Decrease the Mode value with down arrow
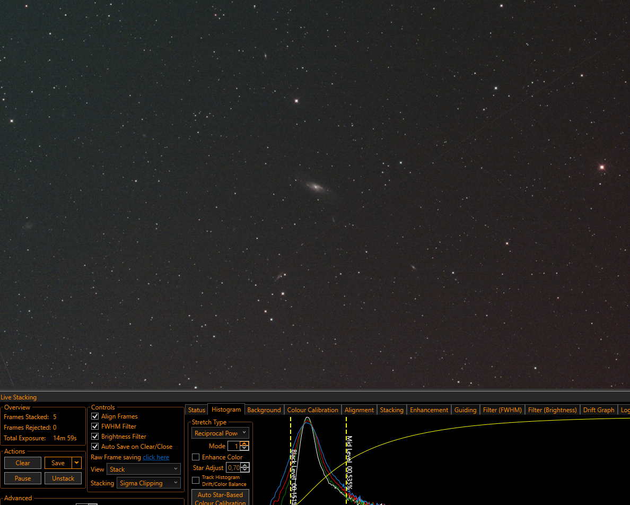 [244, 448]
